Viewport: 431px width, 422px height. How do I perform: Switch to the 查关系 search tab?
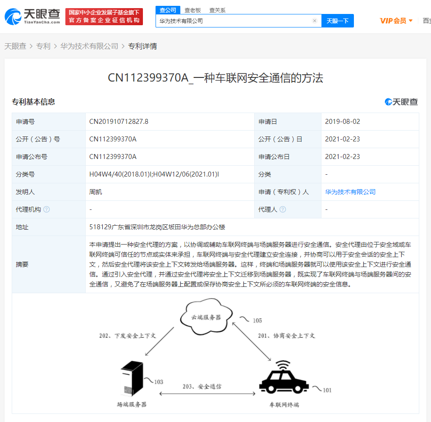[x=218, y=9]
